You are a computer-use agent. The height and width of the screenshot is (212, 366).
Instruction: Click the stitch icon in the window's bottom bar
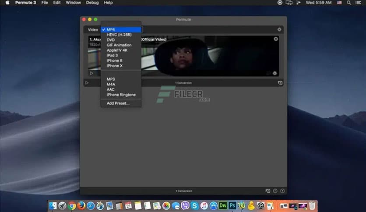(268, 191)
